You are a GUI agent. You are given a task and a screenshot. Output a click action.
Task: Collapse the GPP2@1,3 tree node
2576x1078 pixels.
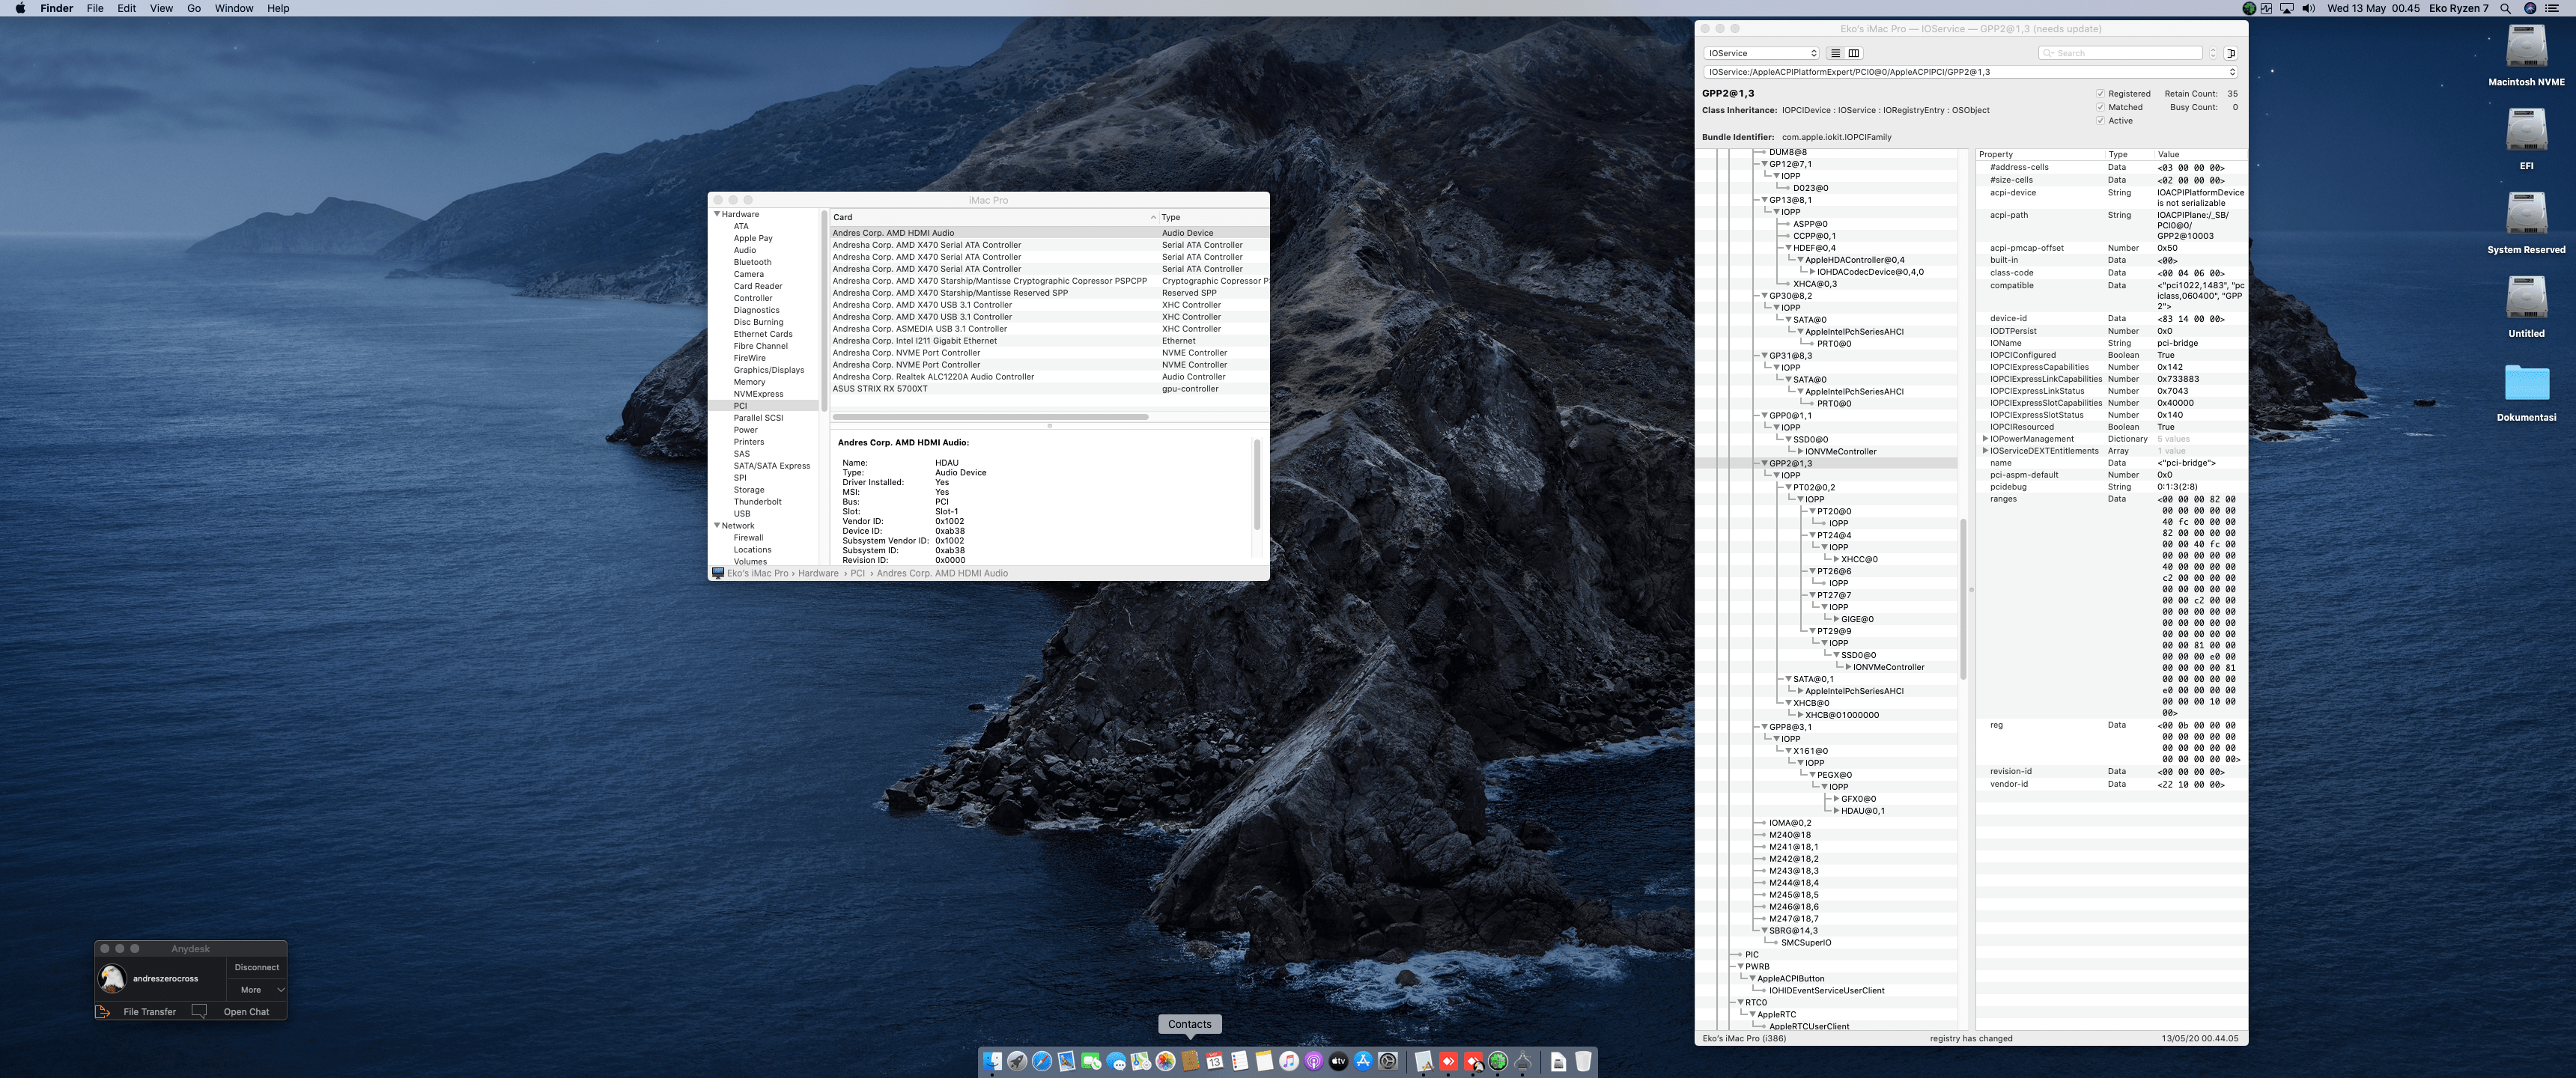(x=1764, y=464)
